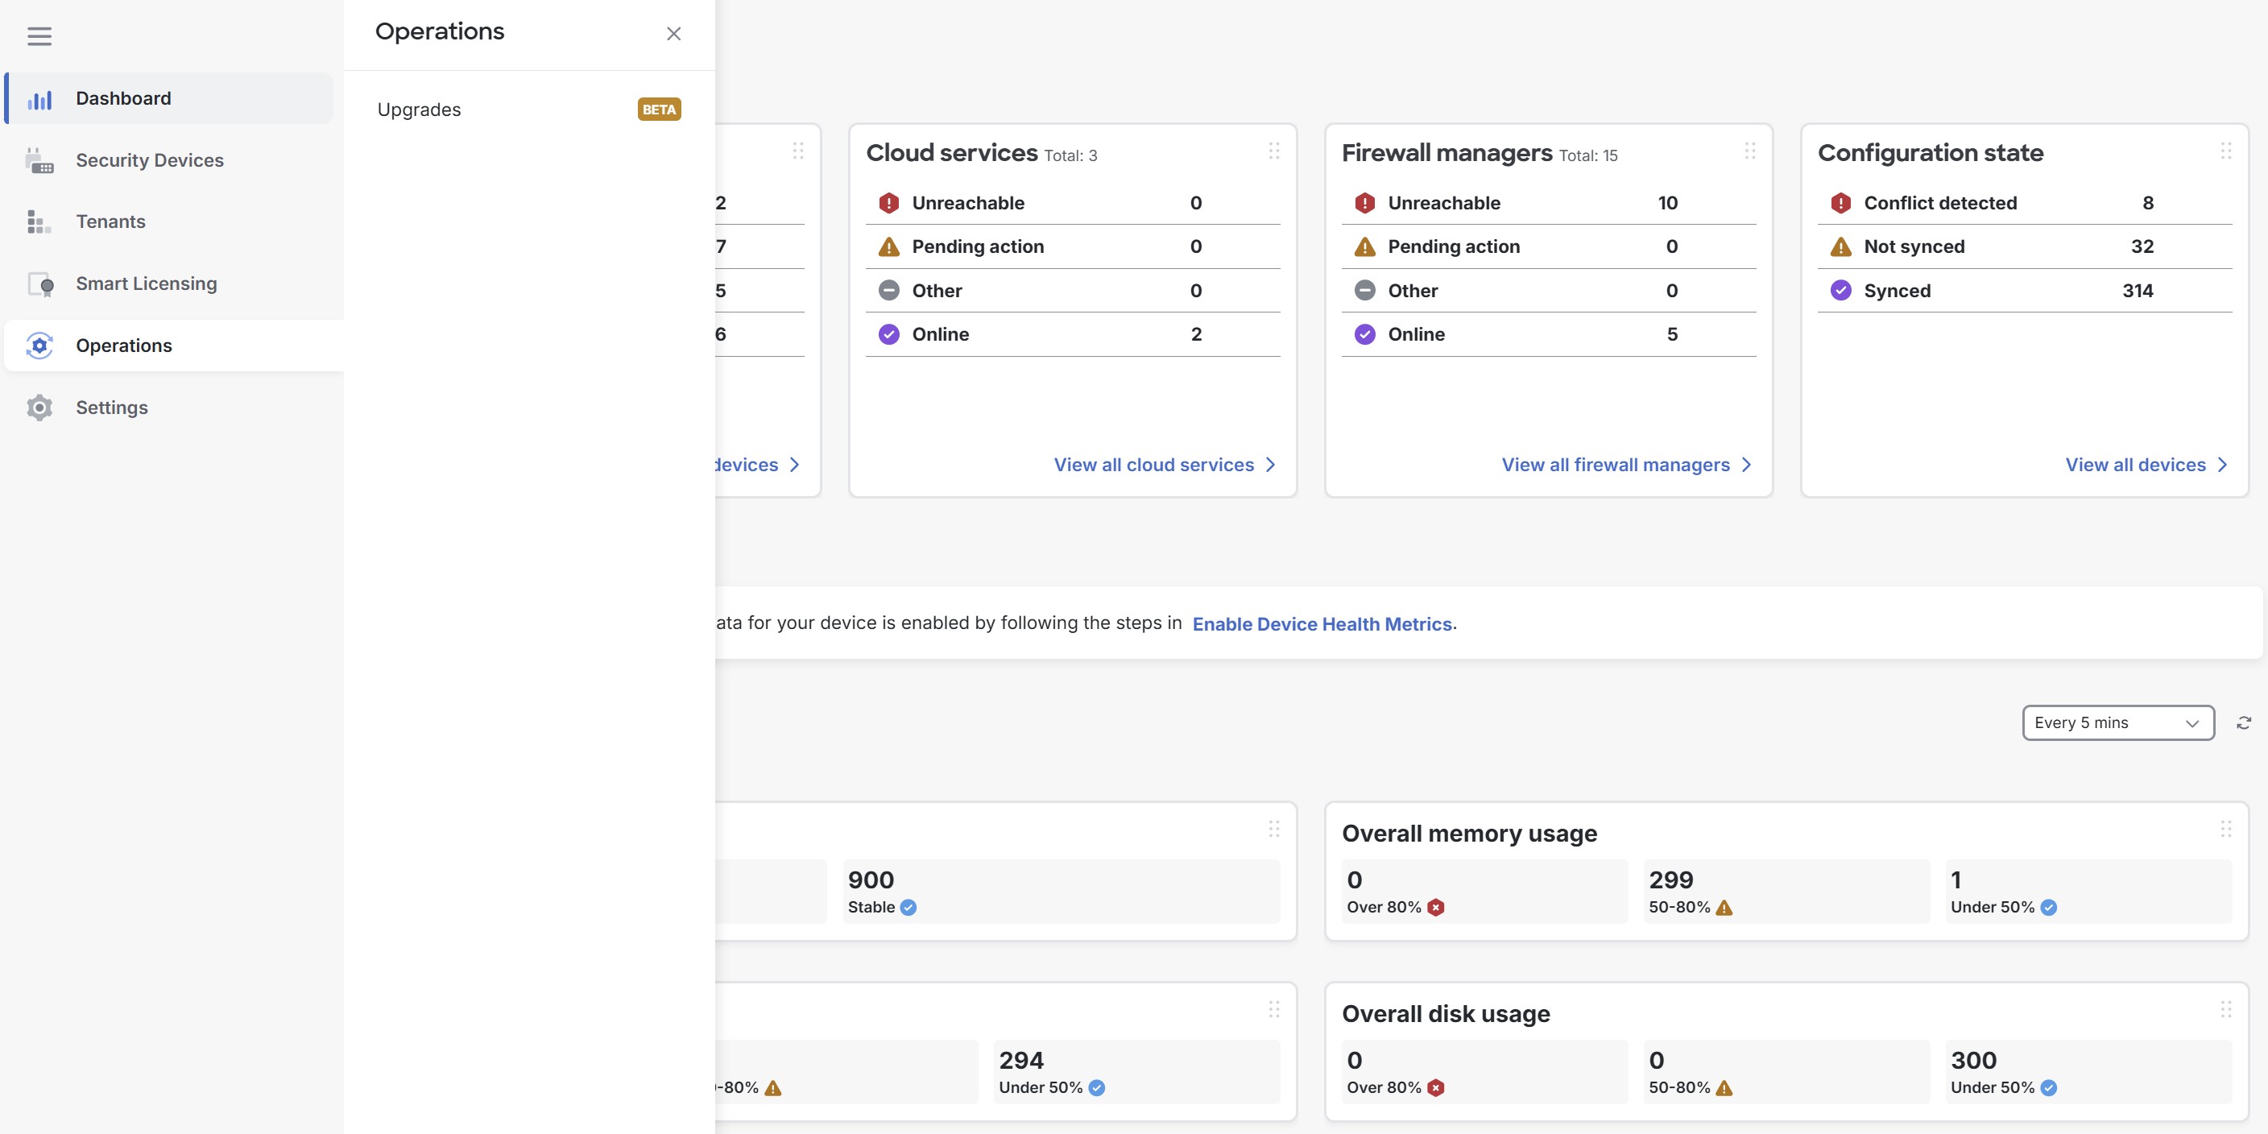Click the Synced checkmark icon in Configuration state

(x=1840, y=290)
